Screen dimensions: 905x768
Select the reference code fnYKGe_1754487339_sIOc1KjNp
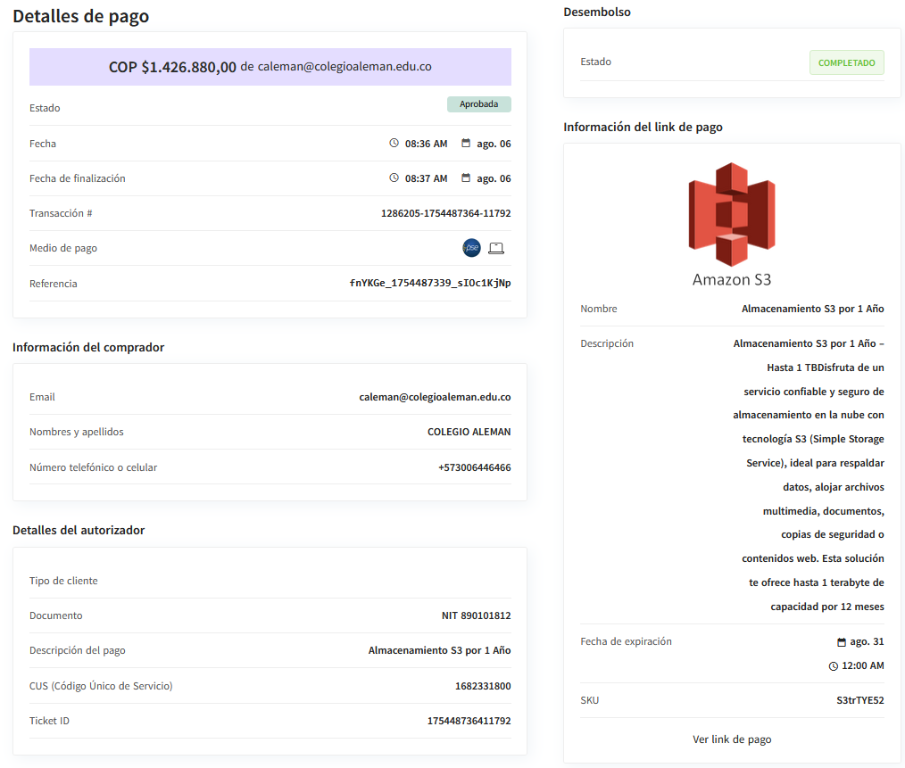429,284
